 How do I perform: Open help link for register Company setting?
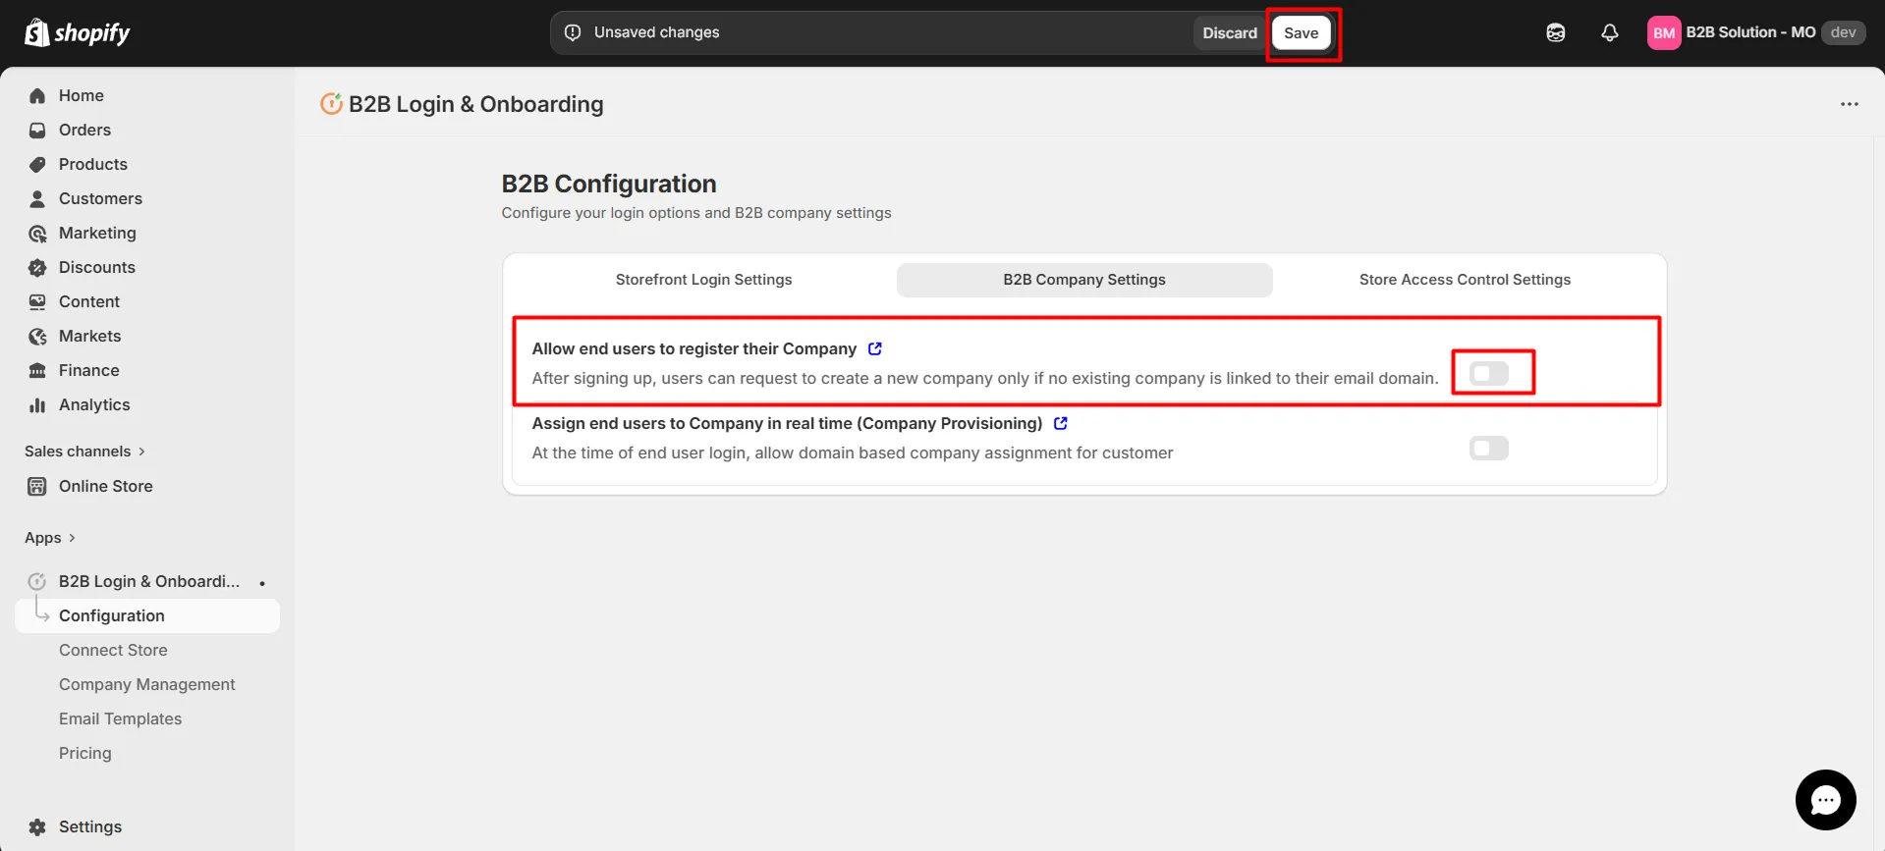875,348
